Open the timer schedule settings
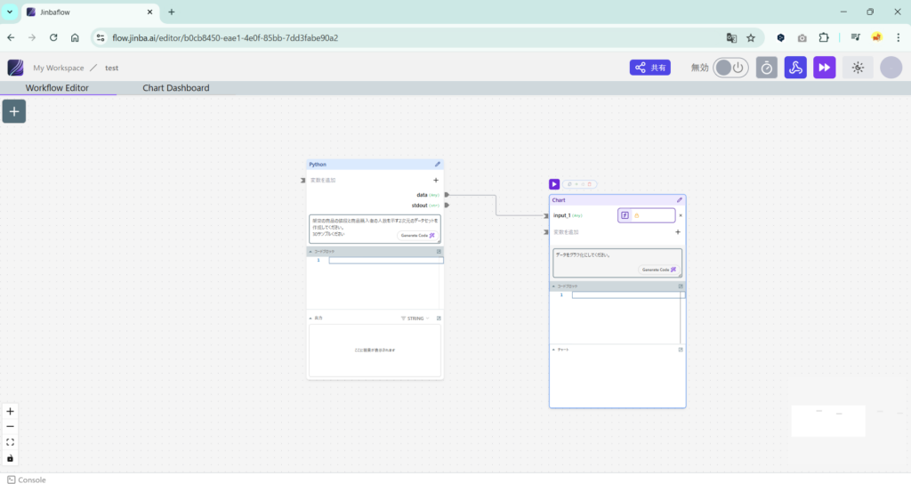The height and width of the screenshot is (484, 911). click(767, 68)
